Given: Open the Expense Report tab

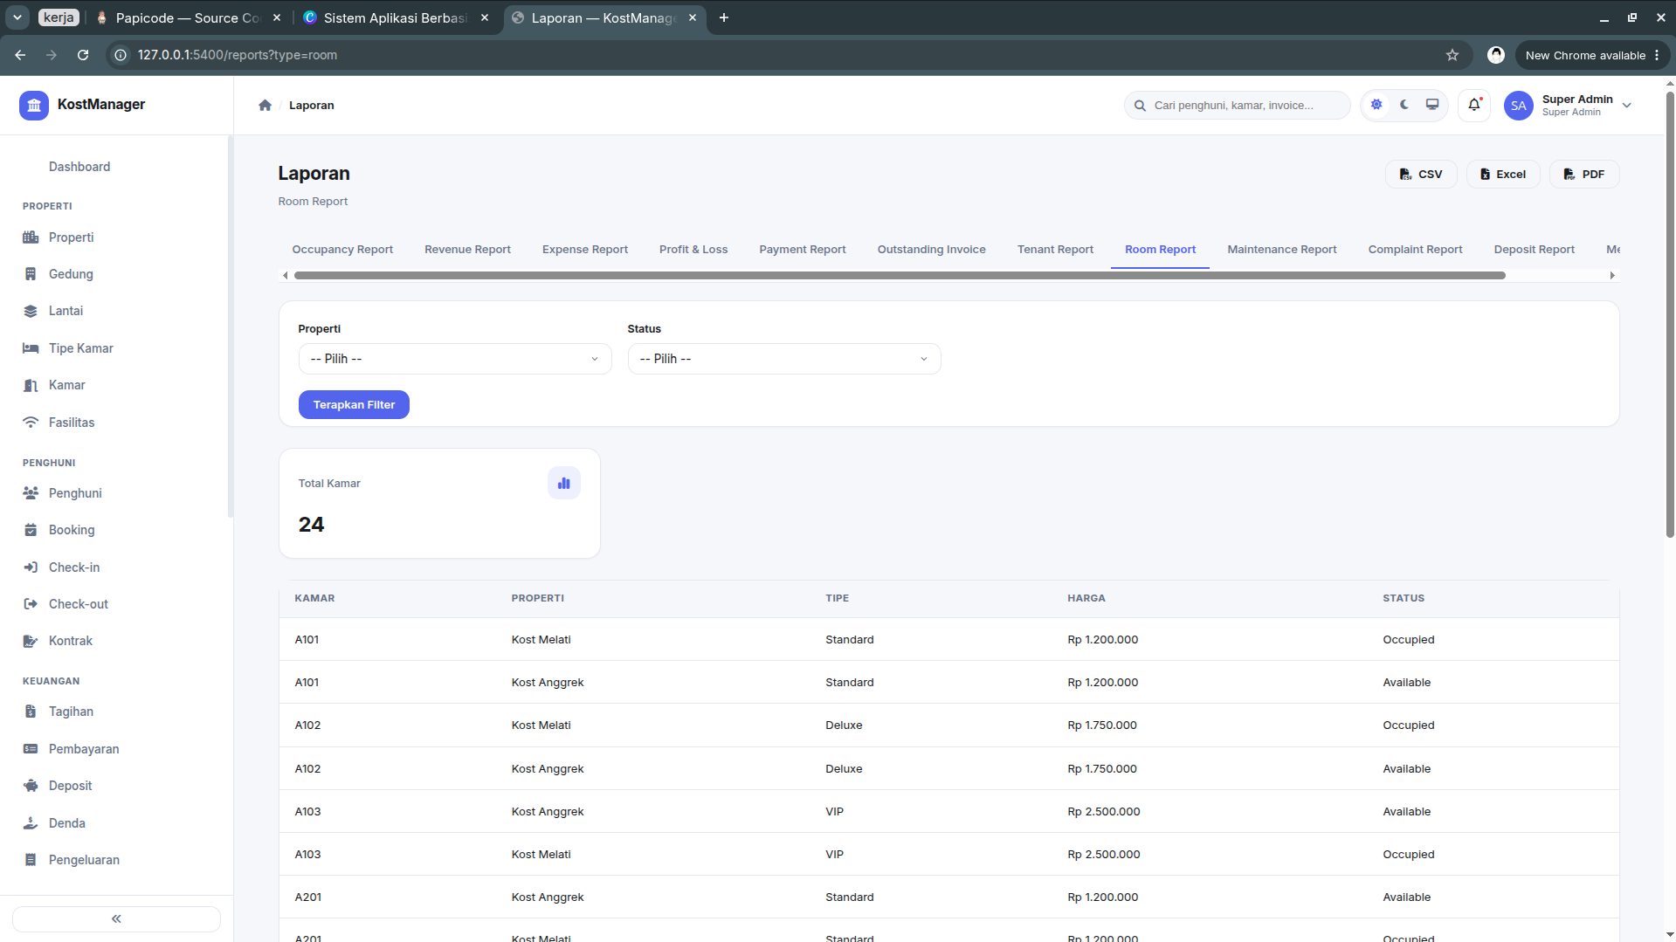Looking at the screenshot, I should [x=585, y=249].
